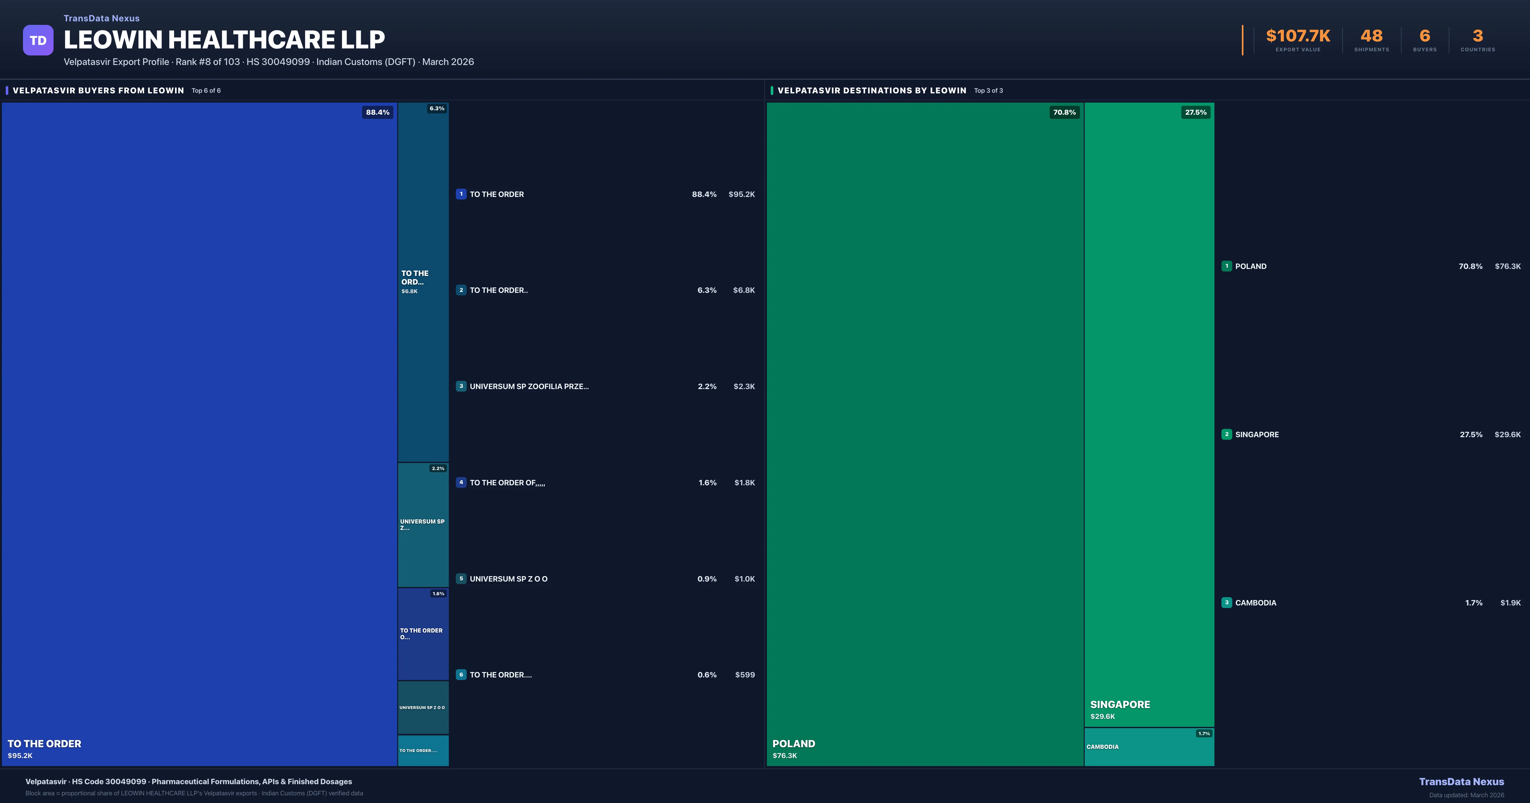
Task: Select the numbered badge 1 beside TO THE ORDER
Action: pos(462,194)
